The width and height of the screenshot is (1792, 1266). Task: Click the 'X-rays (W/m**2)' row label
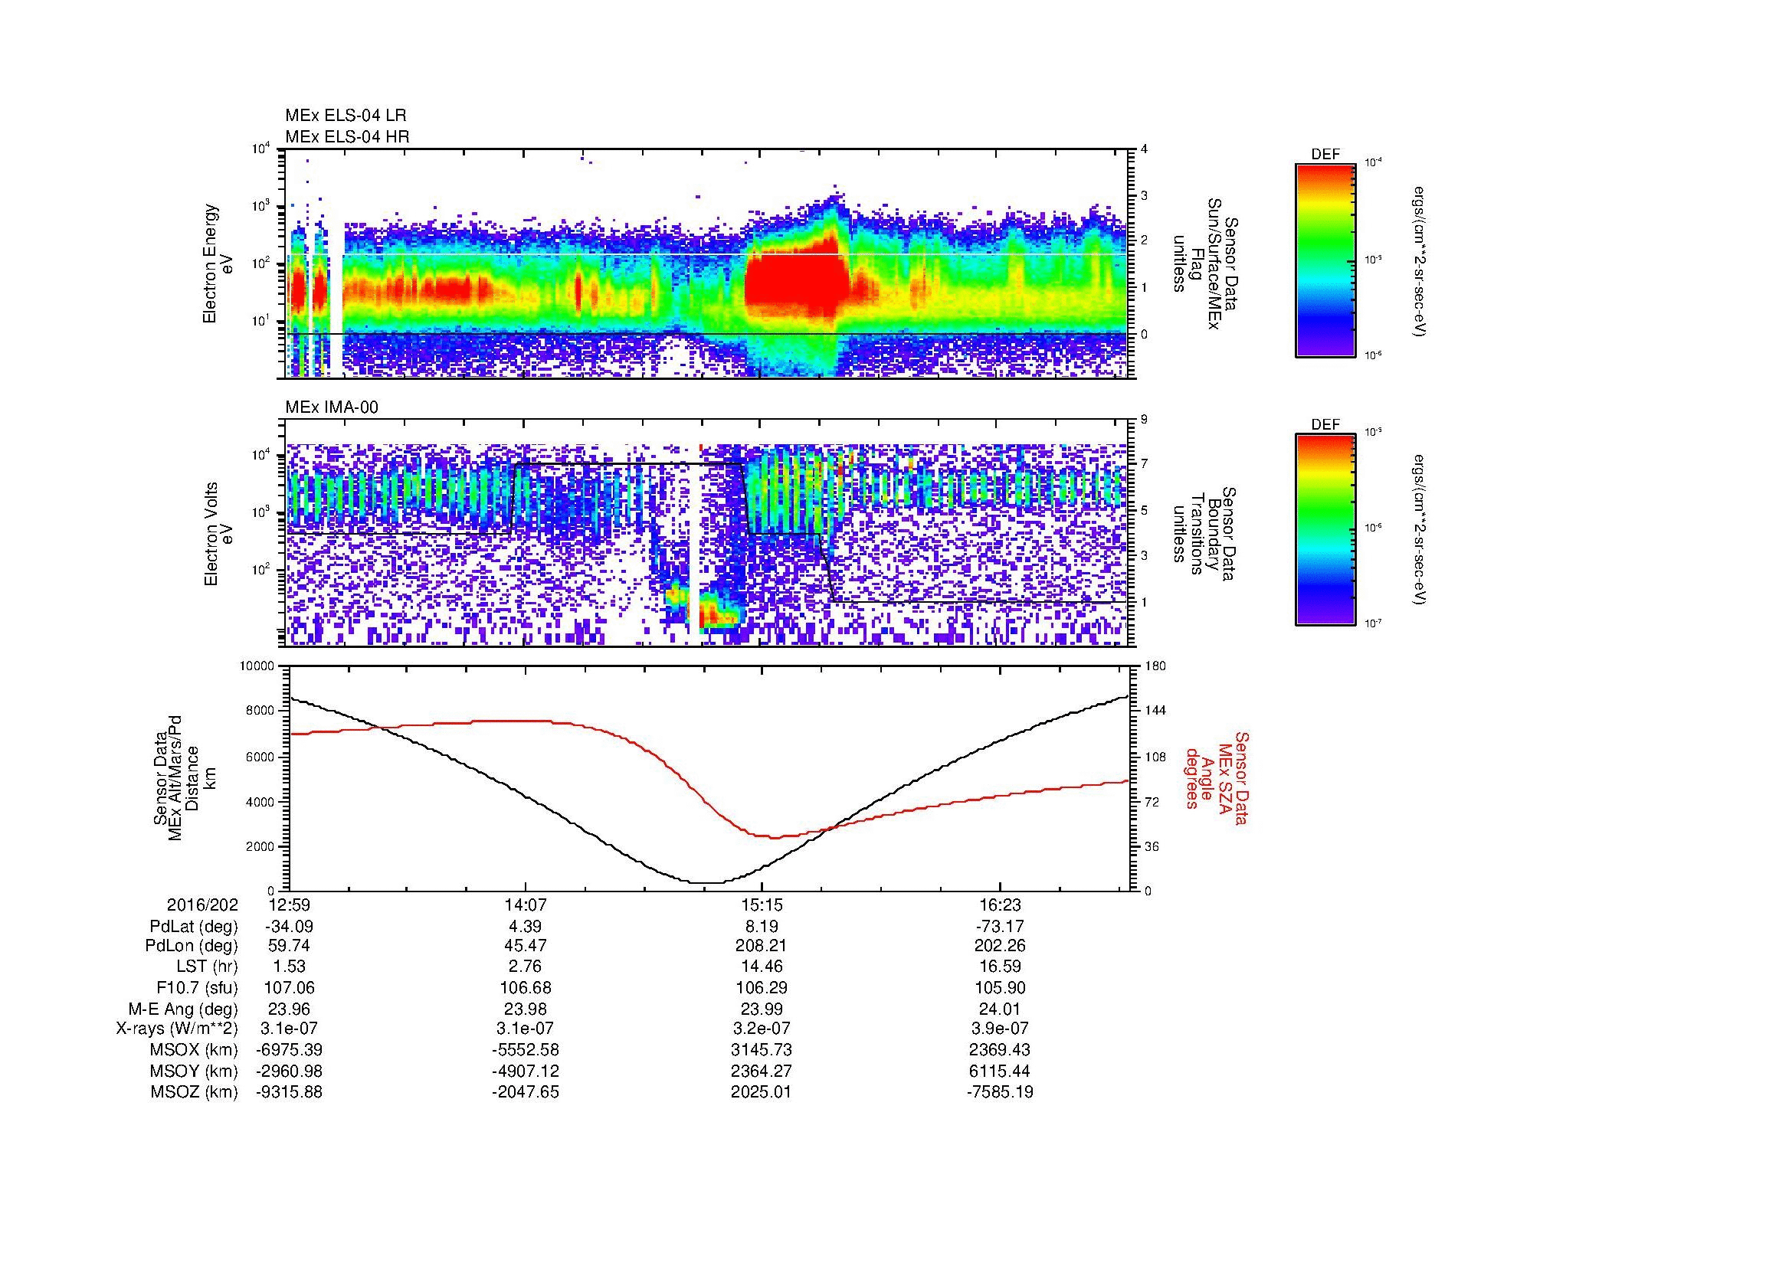[177, 1029]
